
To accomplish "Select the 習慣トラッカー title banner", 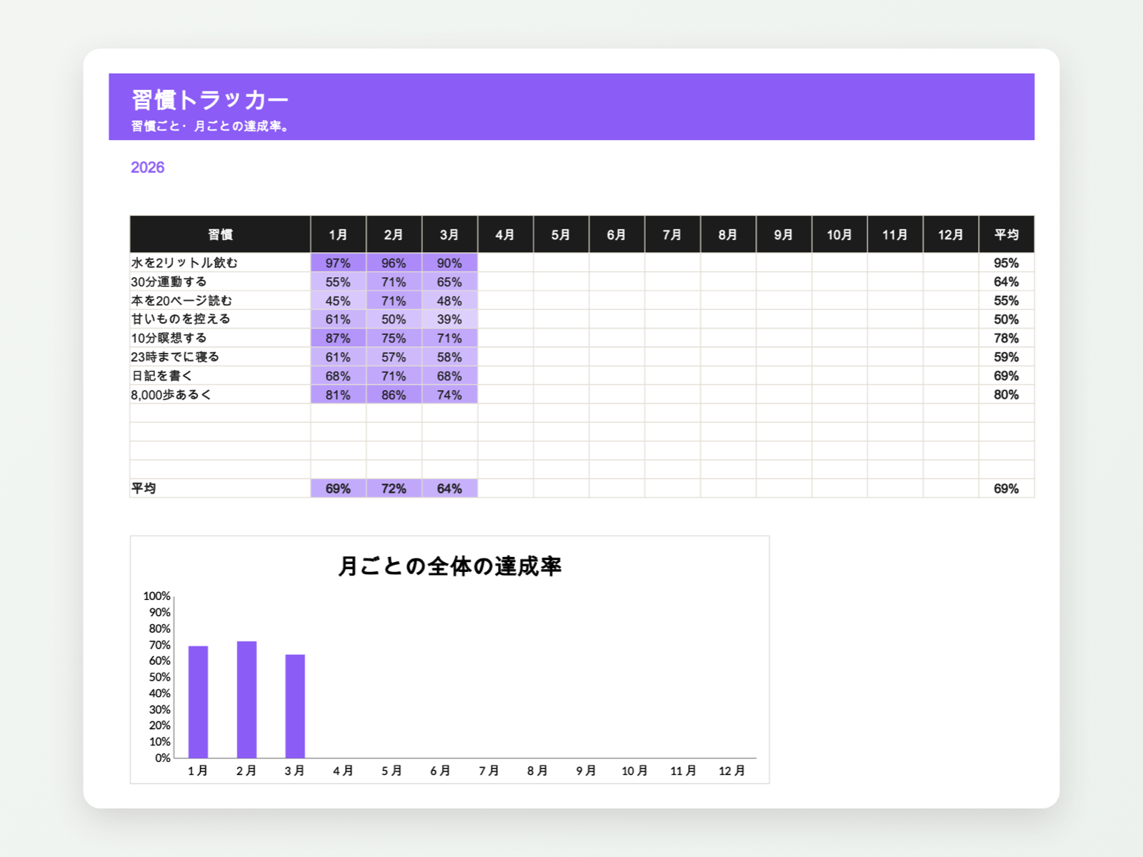I will coord(571,106).
